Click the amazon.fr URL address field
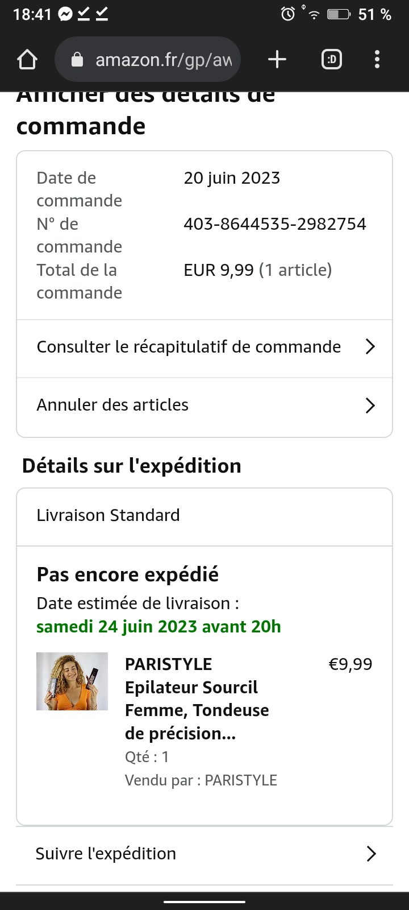Image resolution: width=409 pixels, height=910 pixels. pyautogui.click(x=164, y=60)
